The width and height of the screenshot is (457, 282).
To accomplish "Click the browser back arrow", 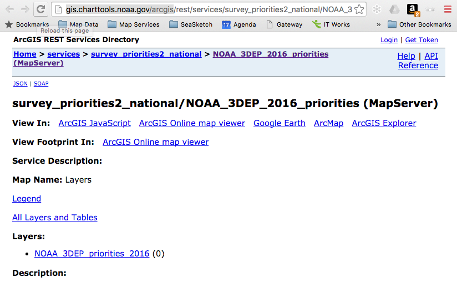I will tap(10, 9).
